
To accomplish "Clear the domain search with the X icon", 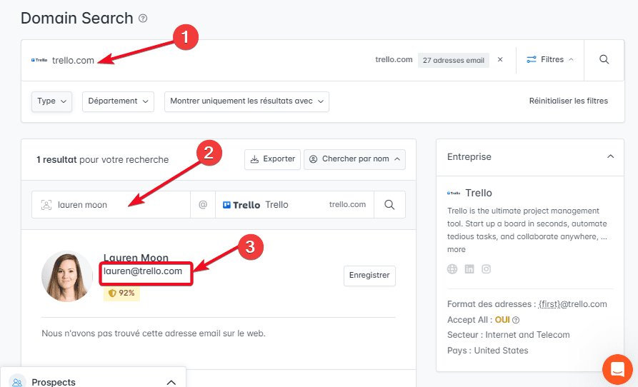I will (x=500, y=60).
